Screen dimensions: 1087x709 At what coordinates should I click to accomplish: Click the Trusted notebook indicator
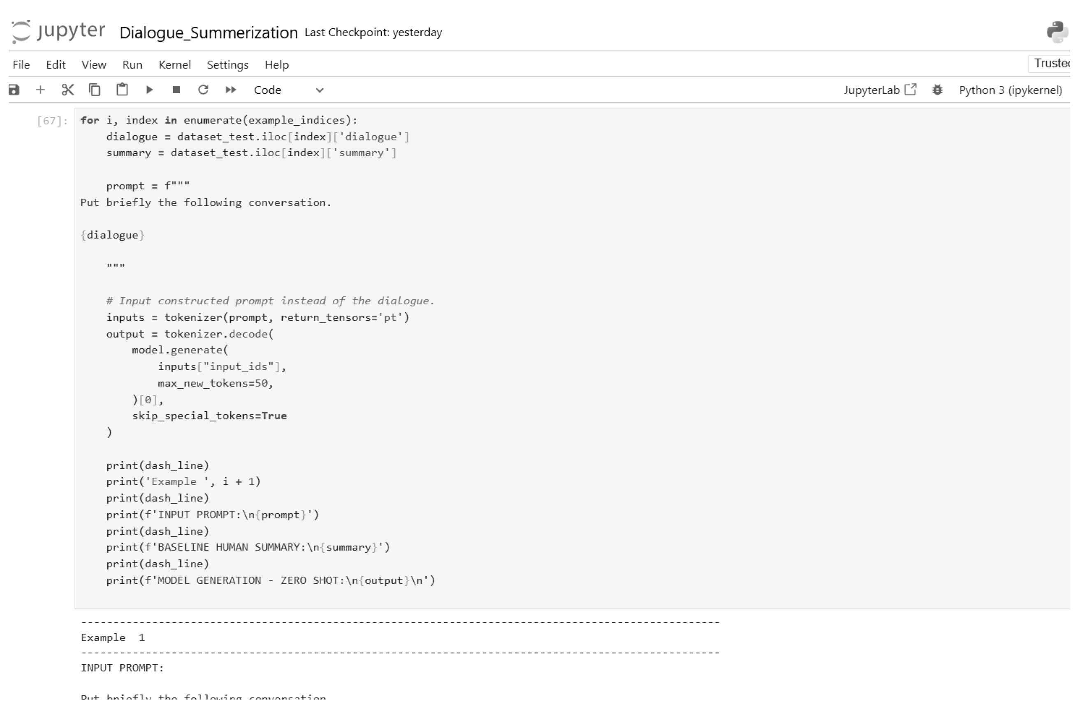coord(1050,63)
